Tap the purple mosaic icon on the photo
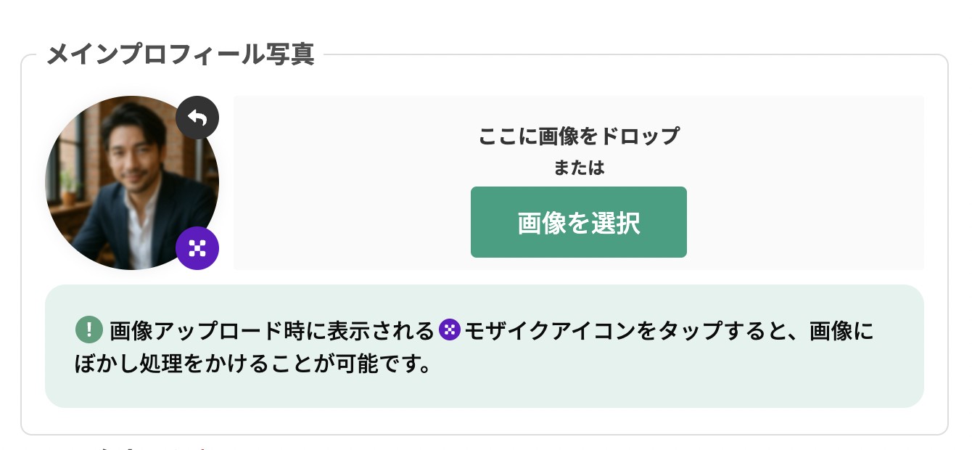Screen dimensions: 972x450 tap(197, 248)
